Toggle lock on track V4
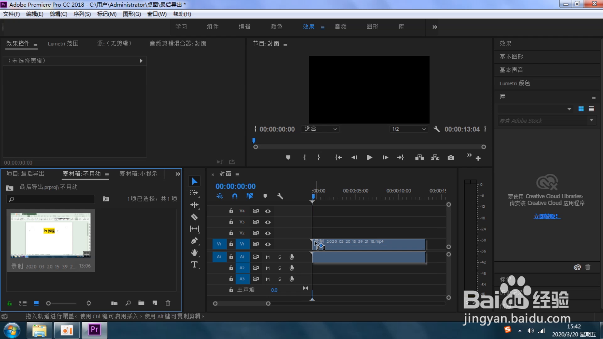 231,211
